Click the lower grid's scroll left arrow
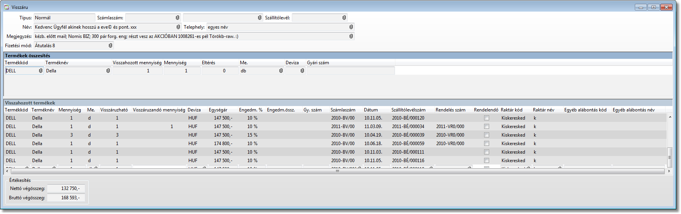Image resolution: width=681 pixels, height=214 pixels. 7,171
